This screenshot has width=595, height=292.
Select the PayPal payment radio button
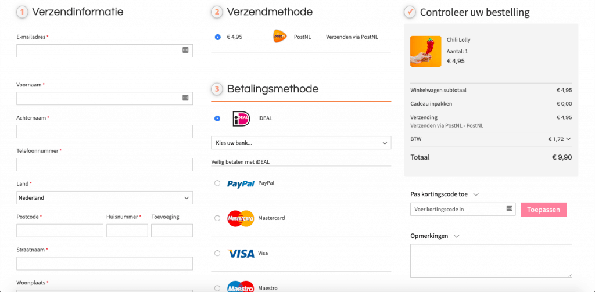pos(217,183)
